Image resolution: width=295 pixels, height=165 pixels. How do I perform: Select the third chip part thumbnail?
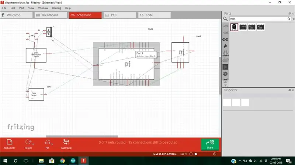tap(252, 27)
